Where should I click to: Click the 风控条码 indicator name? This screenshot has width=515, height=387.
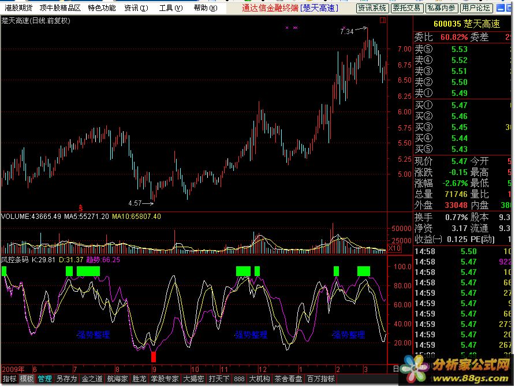click(15, 259)
